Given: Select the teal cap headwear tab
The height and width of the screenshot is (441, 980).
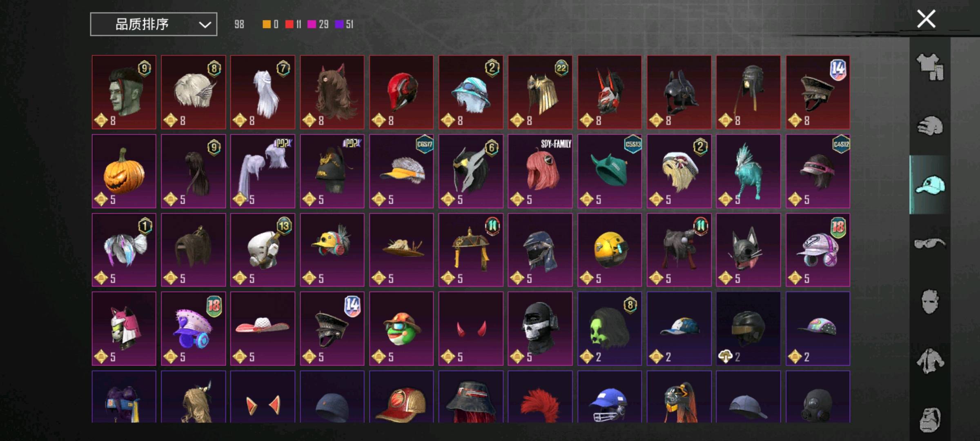Looking at the screenshot, I should click(x=930, y=185).
